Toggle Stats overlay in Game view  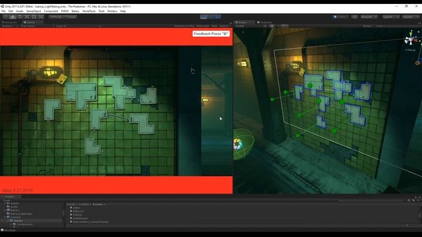214,26
